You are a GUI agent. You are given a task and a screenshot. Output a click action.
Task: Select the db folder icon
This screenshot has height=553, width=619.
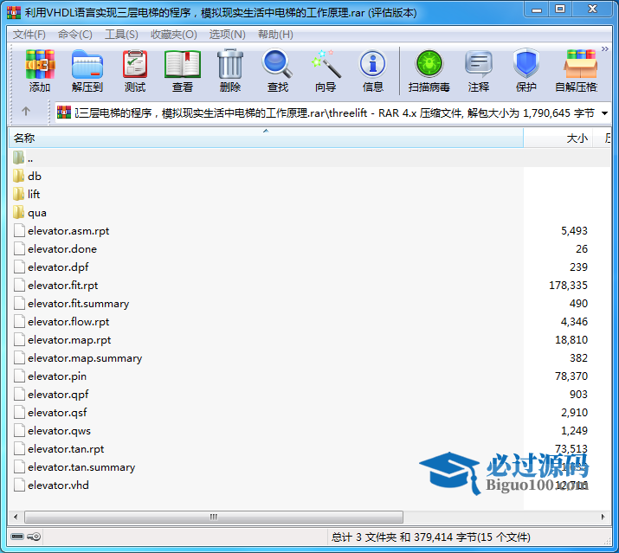(18, 176)
